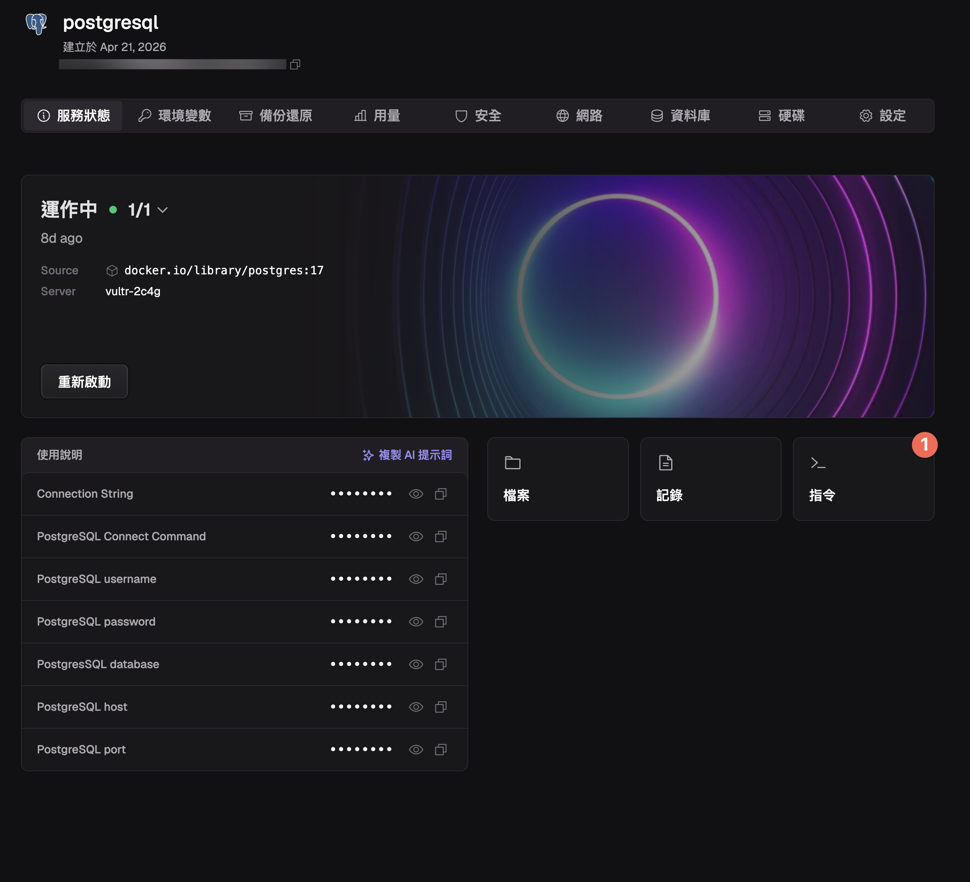Viewport: 970px width, 882px height.
Task: Copy the PostgreSQL Connect Command value
Action: pyautogui.click(x=441, y=536)
